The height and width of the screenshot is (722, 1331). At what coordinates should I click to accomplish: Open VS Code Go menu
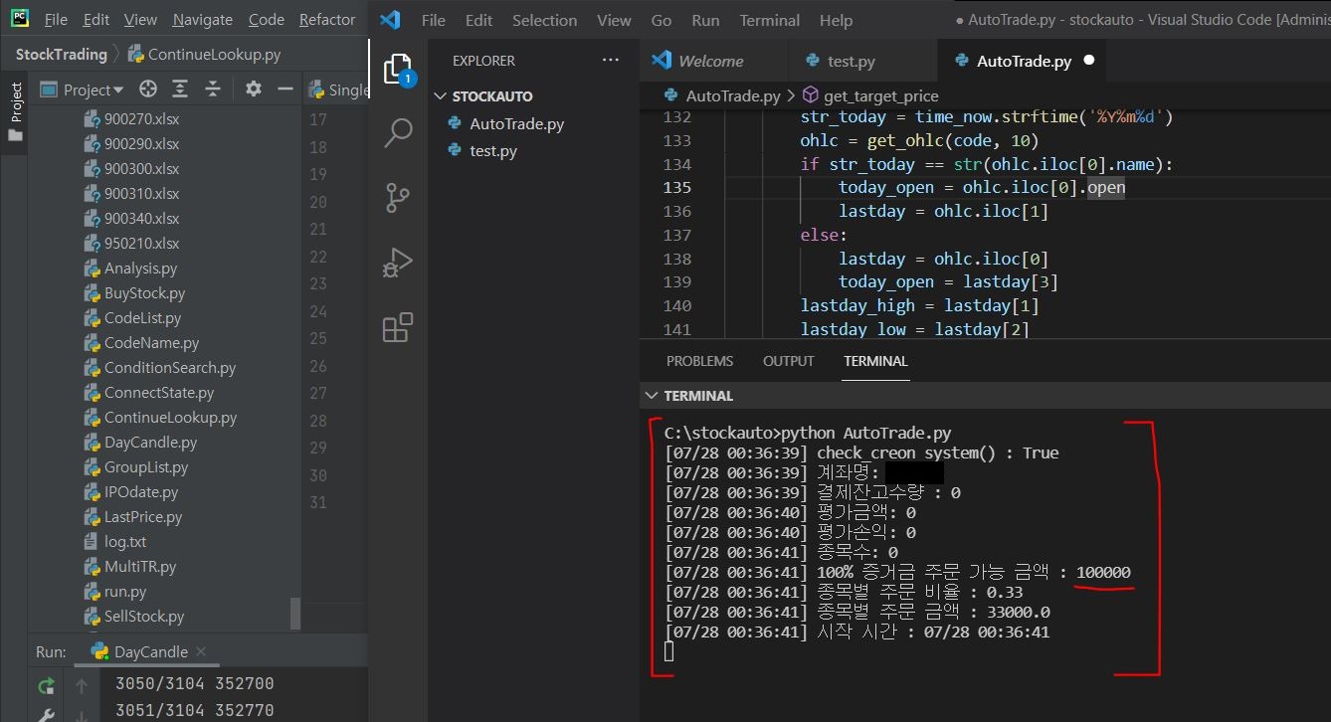tap(661, 20)
